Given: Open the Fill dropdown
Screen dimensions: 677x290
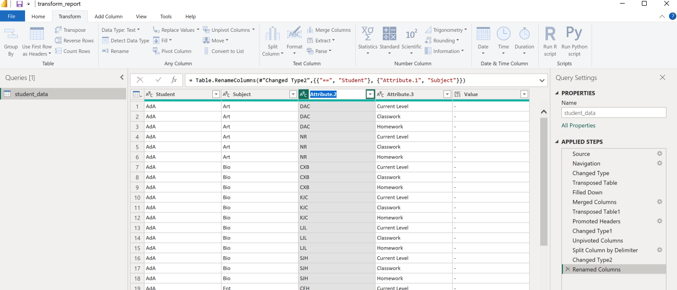Looking at the screenshot, I should [162, 40].
